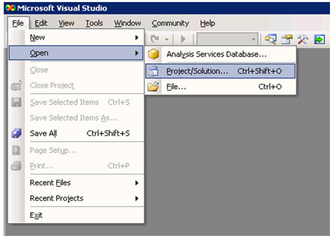
Task: Click the Redo arrow icon
Action: (x=155, y=39)
